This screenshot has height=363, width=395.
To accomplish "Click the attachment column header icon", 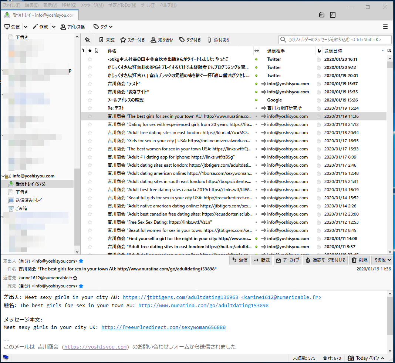I will pos(96,51).
